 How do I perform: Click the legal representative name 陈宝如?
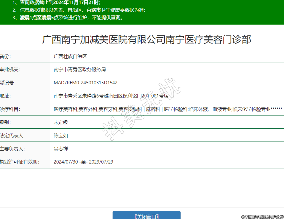pyautogui.click(x=61, y=136)
